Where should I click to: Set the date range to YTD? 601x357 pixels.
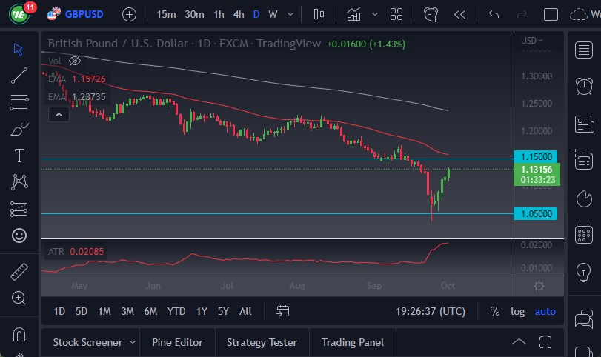click(176, 311)
